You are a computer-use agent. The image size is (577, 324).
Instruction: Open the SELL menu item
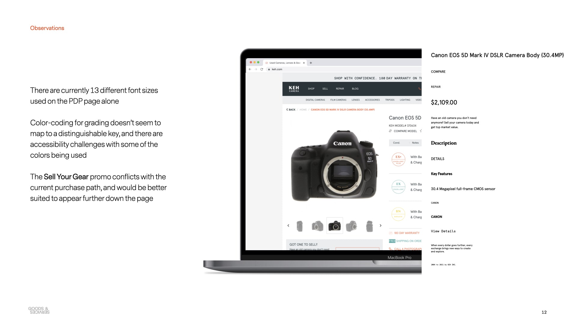pos(325,88)
